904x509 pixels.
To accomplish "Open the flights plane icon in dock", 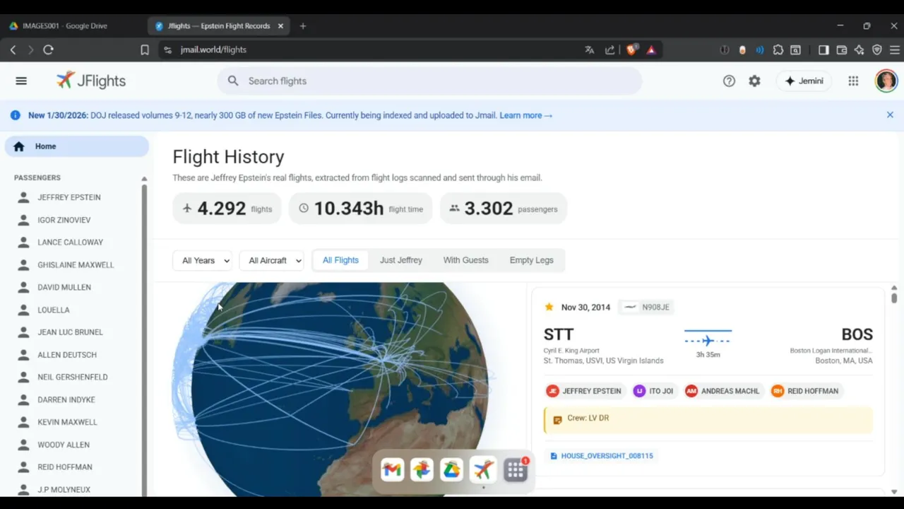I will 483,469.
